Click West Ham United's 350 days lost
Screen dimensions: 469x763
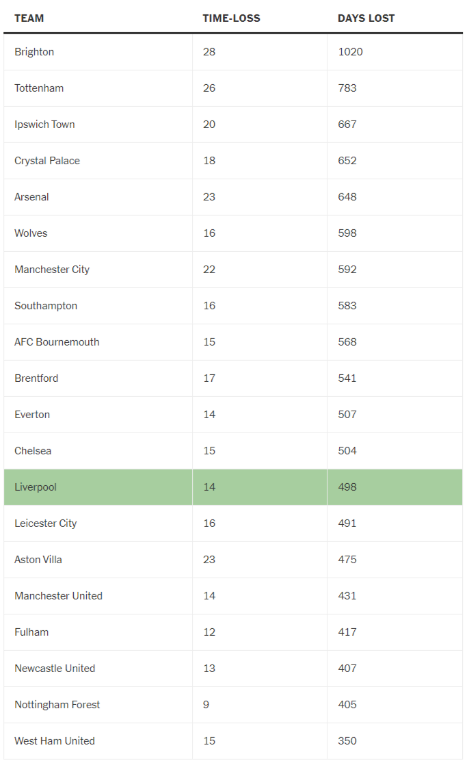pyautogui.click(x=347, y=741)
